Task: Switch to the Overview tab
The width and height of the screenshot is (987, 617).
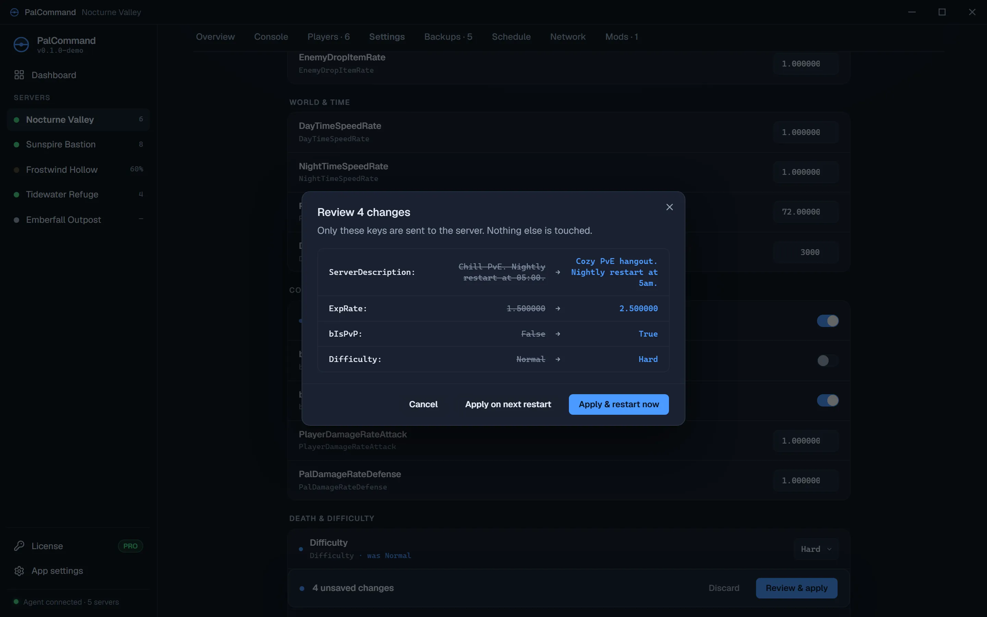Action: [215, 37]
